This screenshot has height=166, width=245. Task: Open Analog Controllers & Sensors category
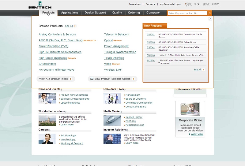coord(57,34)
